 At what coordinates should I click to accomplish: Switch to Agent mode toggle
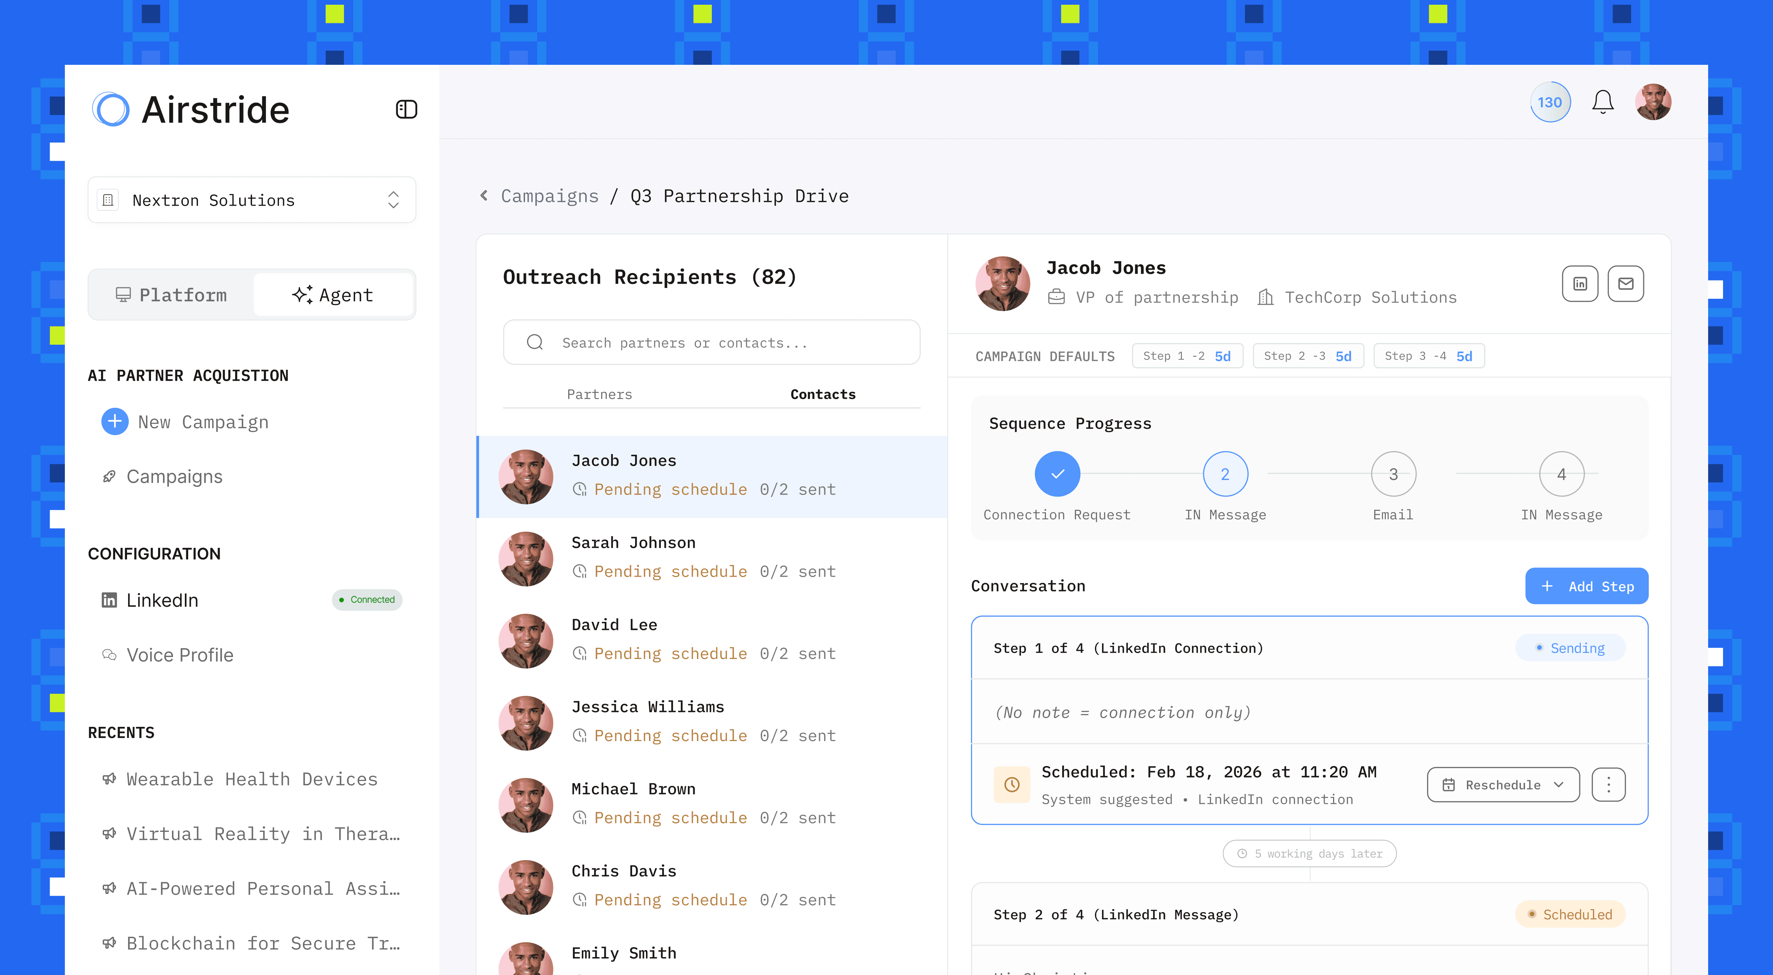pyautogui.click(x=332, y=295)
